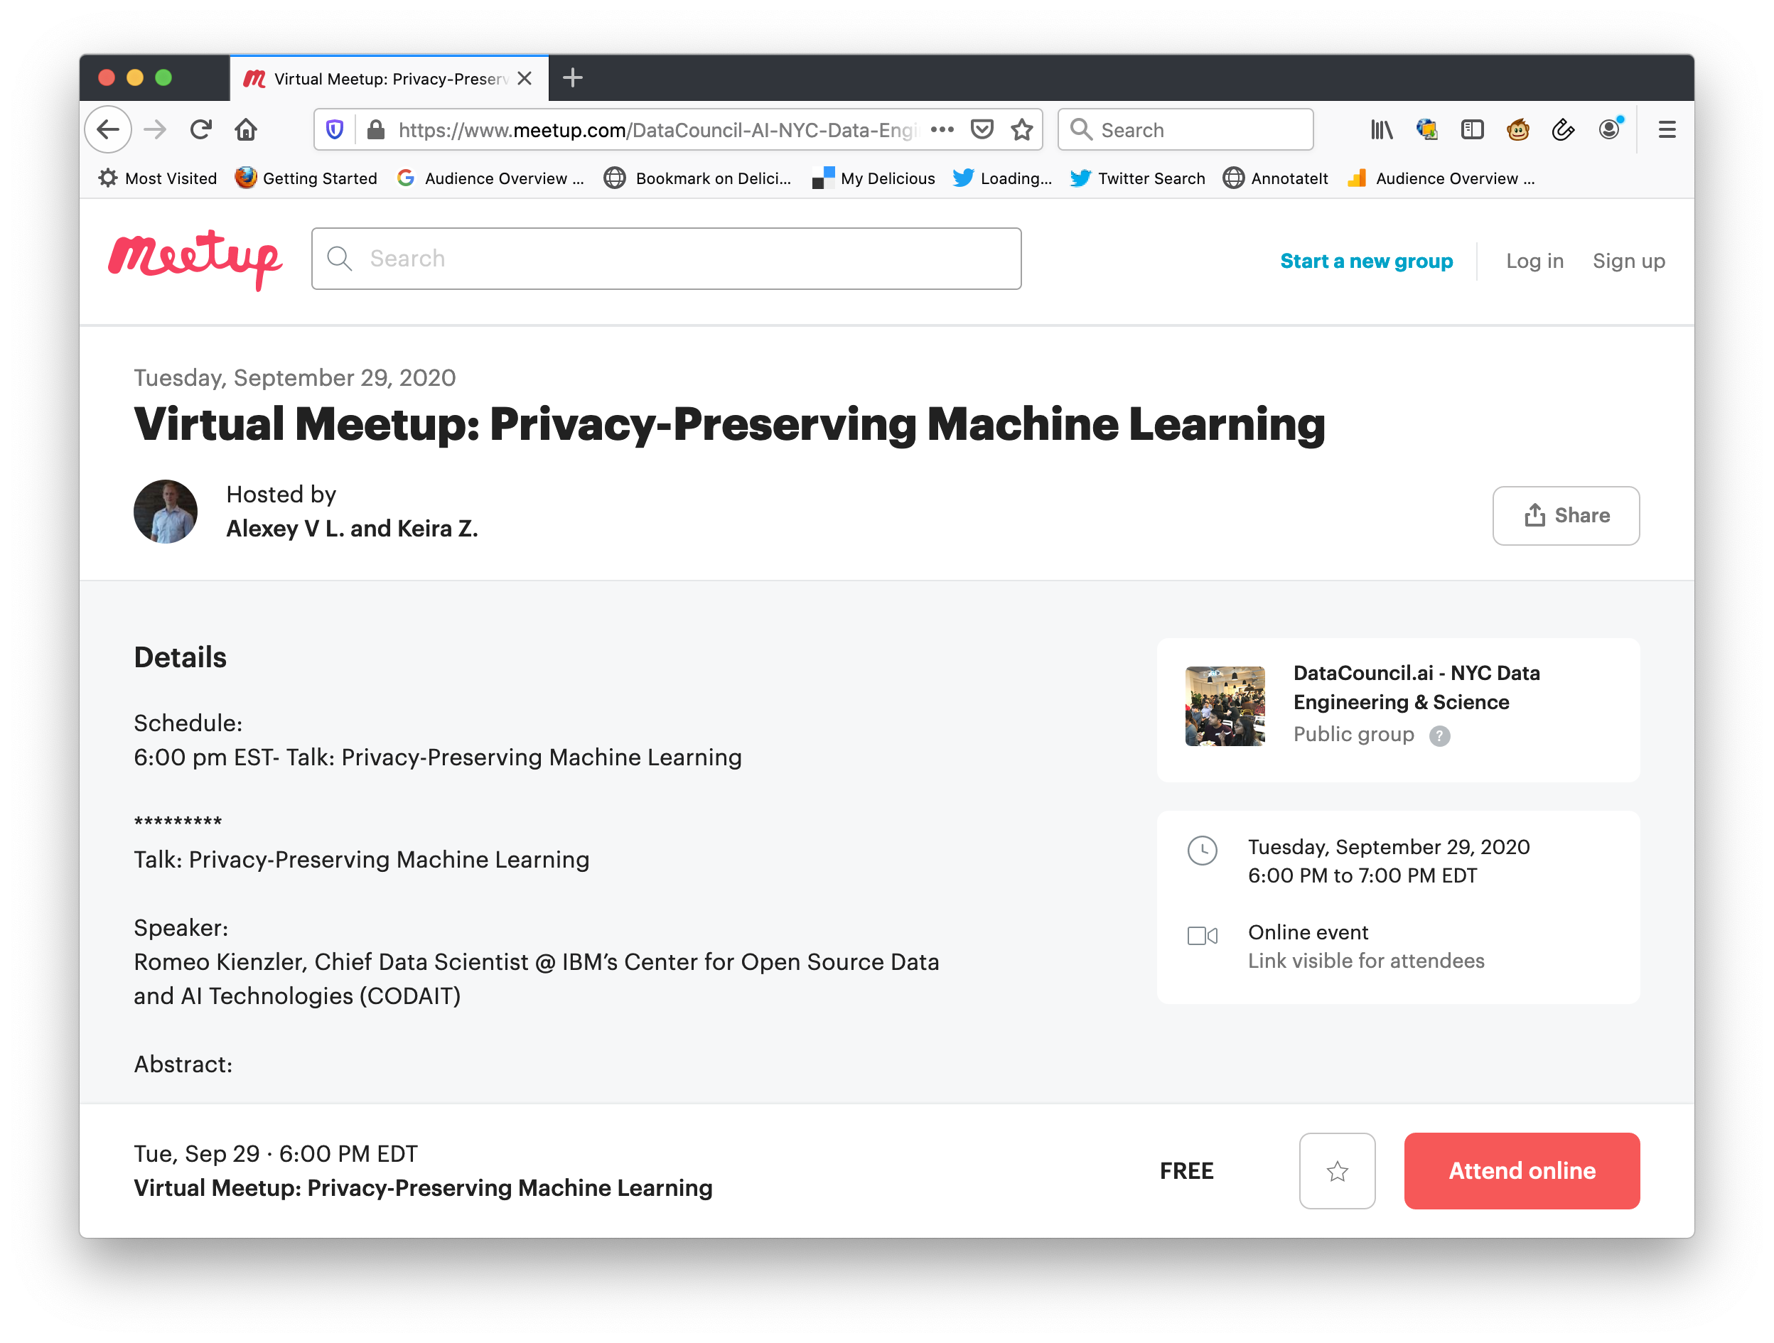Bookmark this page with the star icon
The width and height of the screenshot is (1774, 1343).
click(x=1021, y=129)
